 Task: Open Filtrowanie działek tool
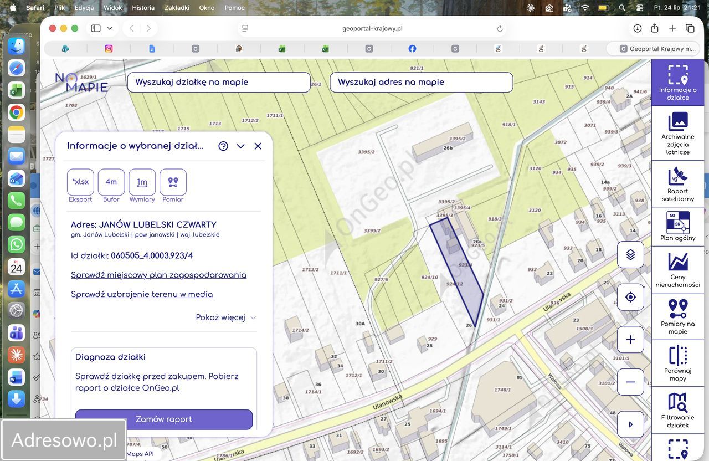click(x=677, y=410)
